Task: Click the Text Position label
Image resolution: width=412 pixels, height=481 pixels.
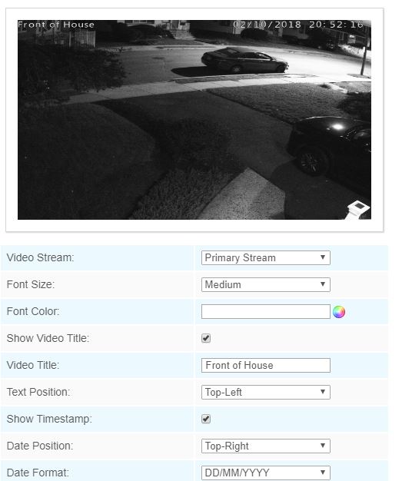Action: tap(38, 392)
